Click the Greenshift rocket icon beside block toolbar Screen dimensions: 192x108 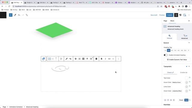(x=43, y=59)
